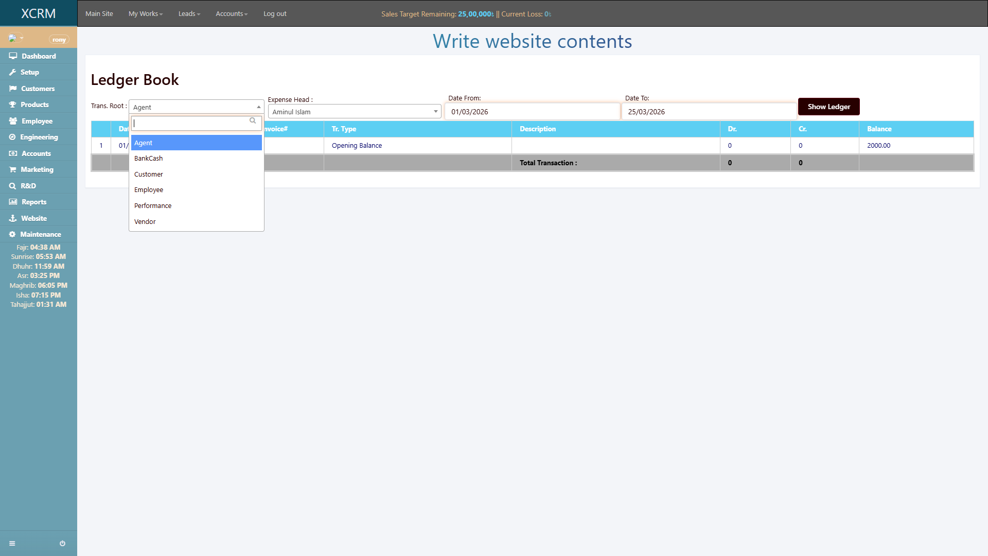
Task: Select the Engineering sidebar icon
Action: (x=13, y=137)
